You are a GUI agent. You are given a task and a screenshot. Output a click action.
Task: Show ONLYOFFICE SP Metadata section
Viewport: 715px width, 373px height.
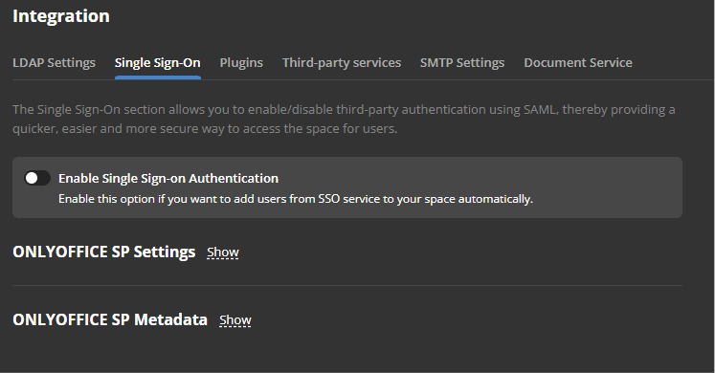pyautogui.click(x=235, y=320)
